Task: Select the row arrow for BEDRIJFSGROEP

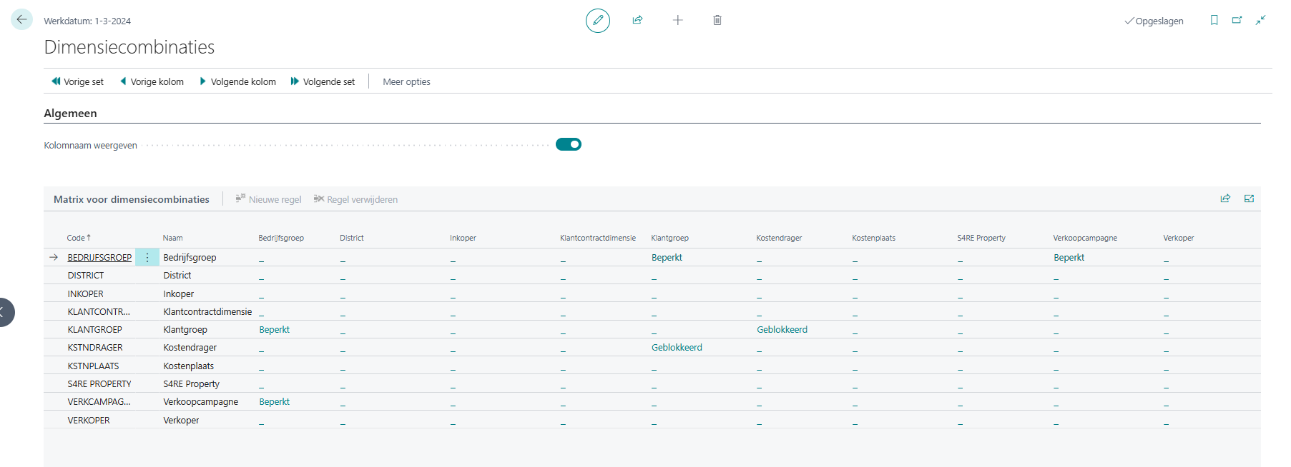Action: pyautogui.click(x=54, y=257)
